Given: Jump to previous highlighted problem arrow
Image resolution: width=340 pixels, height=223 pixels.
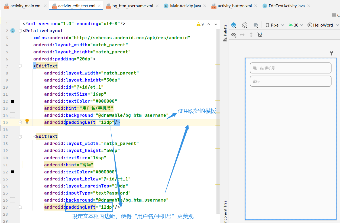Looking at the screenshot, I should coord(209,24).
